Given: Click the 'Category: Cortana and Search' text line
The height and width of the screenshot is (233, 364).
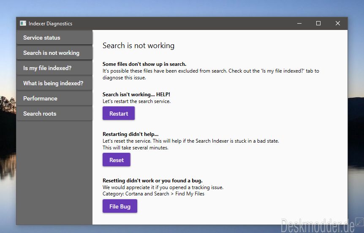Looking at the screenshot, I should (x=153, y=194).
